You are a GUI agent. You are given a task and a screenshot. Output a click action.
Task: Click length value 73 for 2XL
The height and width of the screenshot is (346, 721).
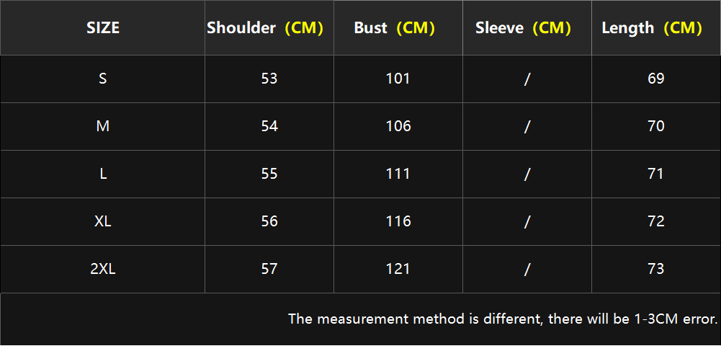(656, 269)
